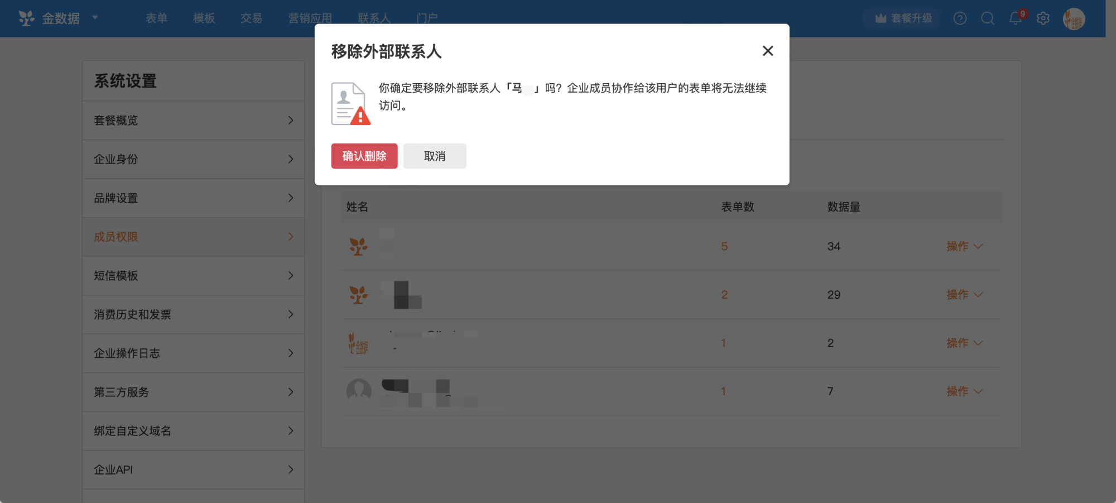1116x503 pixels.
Task: Click form count 5 link
Action: [724, 246]
